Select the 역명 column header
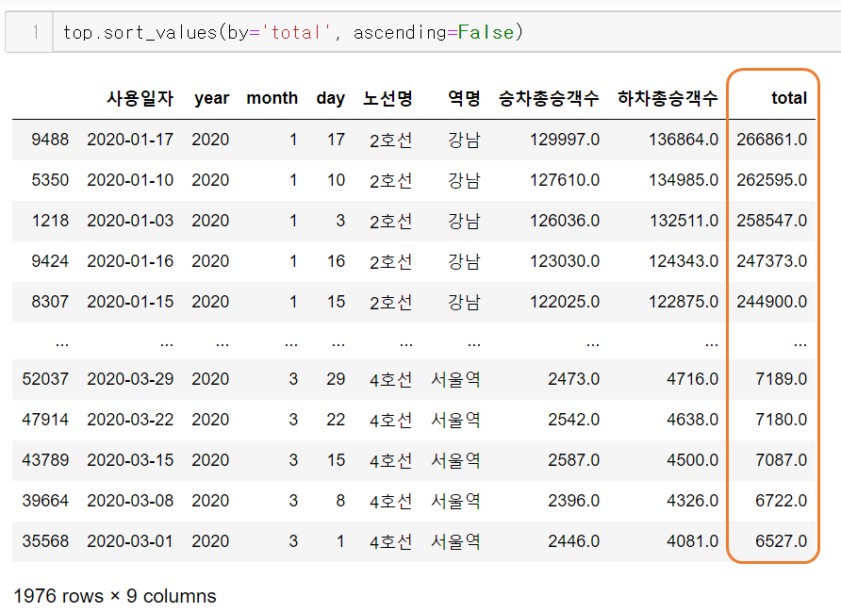 click(464, 98)
